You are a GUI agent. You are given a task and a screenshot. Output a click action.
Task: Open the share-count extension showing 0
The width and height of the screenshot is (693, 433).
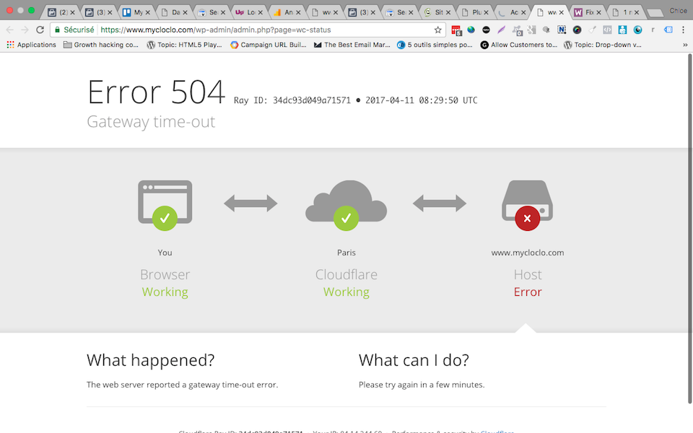pyautogui.click(x=517, y=30)
